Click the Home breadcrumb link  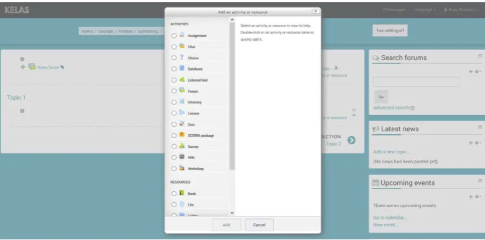coord(87,32)
